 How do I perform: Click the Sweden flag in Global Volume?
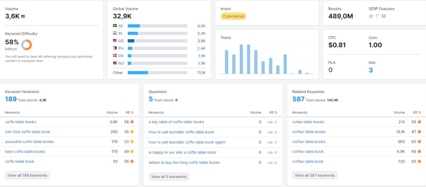[115, 26]
